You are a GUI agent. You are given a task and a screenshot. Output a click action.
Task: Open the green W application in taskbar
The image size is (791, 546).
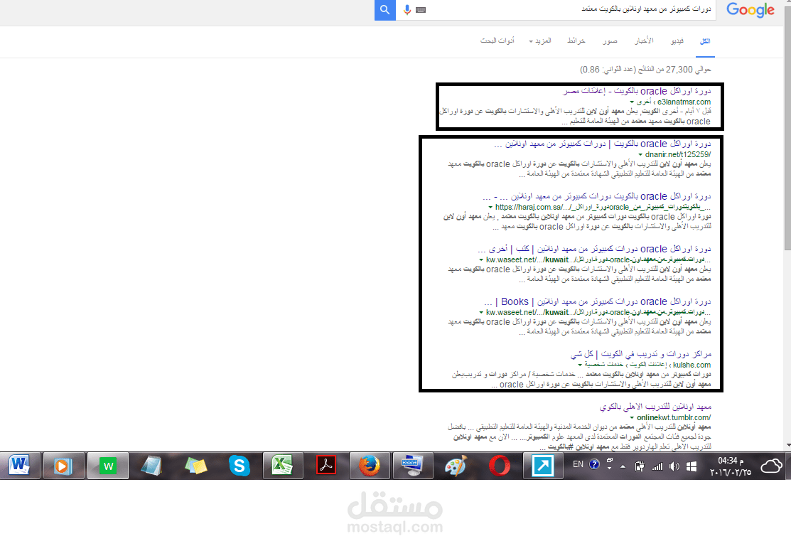click(x=107, y=465)
